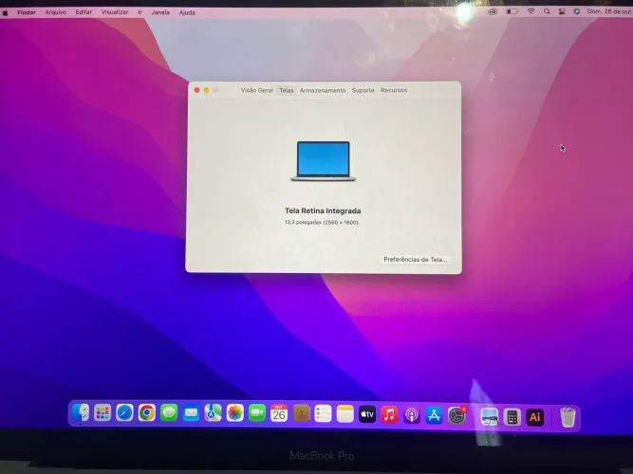Open the Janela menu
This screenshot has height=474, width=633.
160,12
